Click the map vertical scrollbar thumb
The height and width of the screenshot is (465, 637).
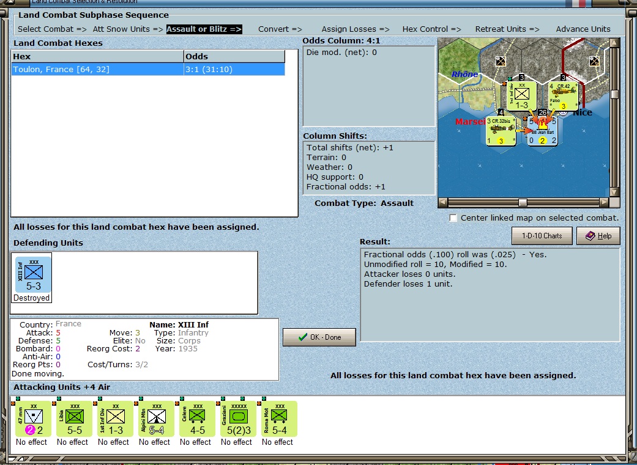[614, 95]
